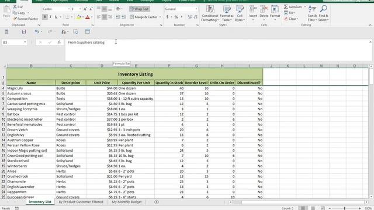Switch to Normal view in status bar
The height and width of the screenshot is (210, 374).
[303, 208]
